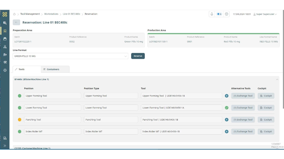Open the Super Superuser account dropdown
The width and height of the screenshot is (284, 159).
(x=264, y=14)
